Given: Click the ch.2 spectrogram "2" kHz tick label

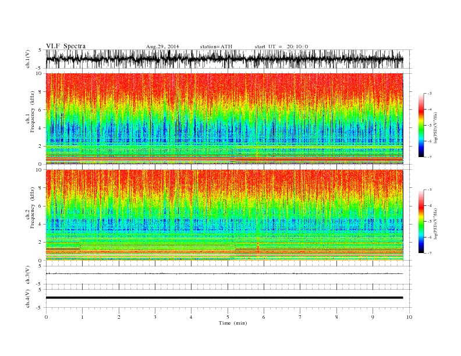Looking at the screenshot, I should [41, 243].
